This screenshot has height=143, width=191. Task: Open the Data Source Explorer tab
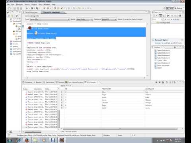pos(74,82)
